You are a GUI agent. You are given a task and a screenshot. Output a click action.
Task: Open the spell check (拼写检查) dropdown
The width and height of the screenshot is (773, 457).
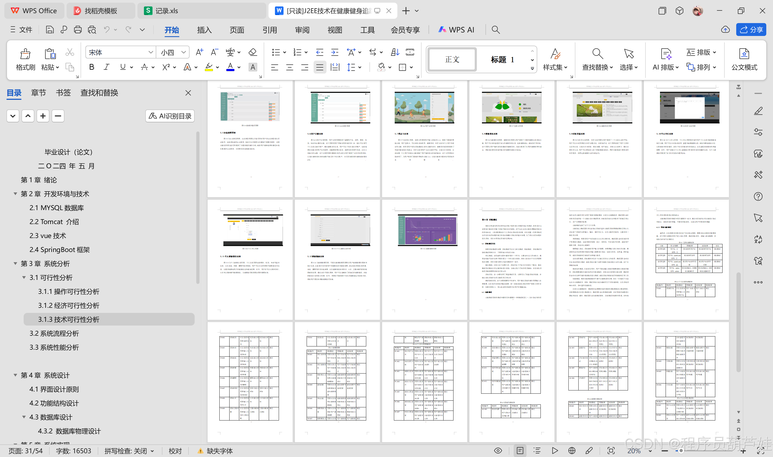coord(152,451)
